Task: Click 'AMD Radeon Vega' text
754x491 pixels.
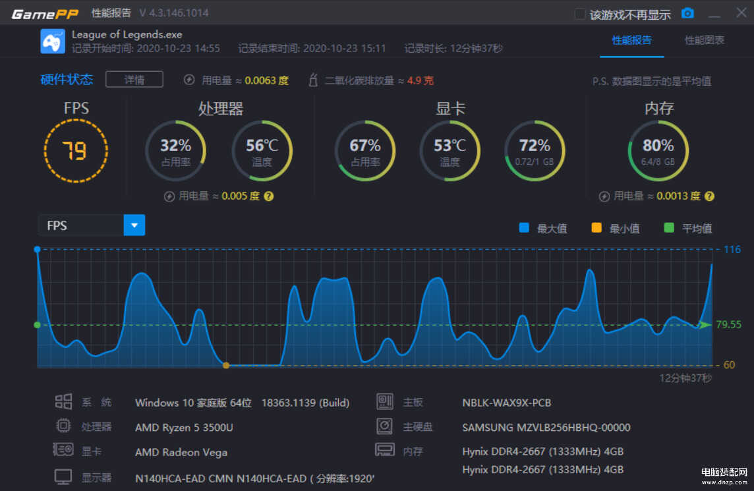Action: click(181, 453)
